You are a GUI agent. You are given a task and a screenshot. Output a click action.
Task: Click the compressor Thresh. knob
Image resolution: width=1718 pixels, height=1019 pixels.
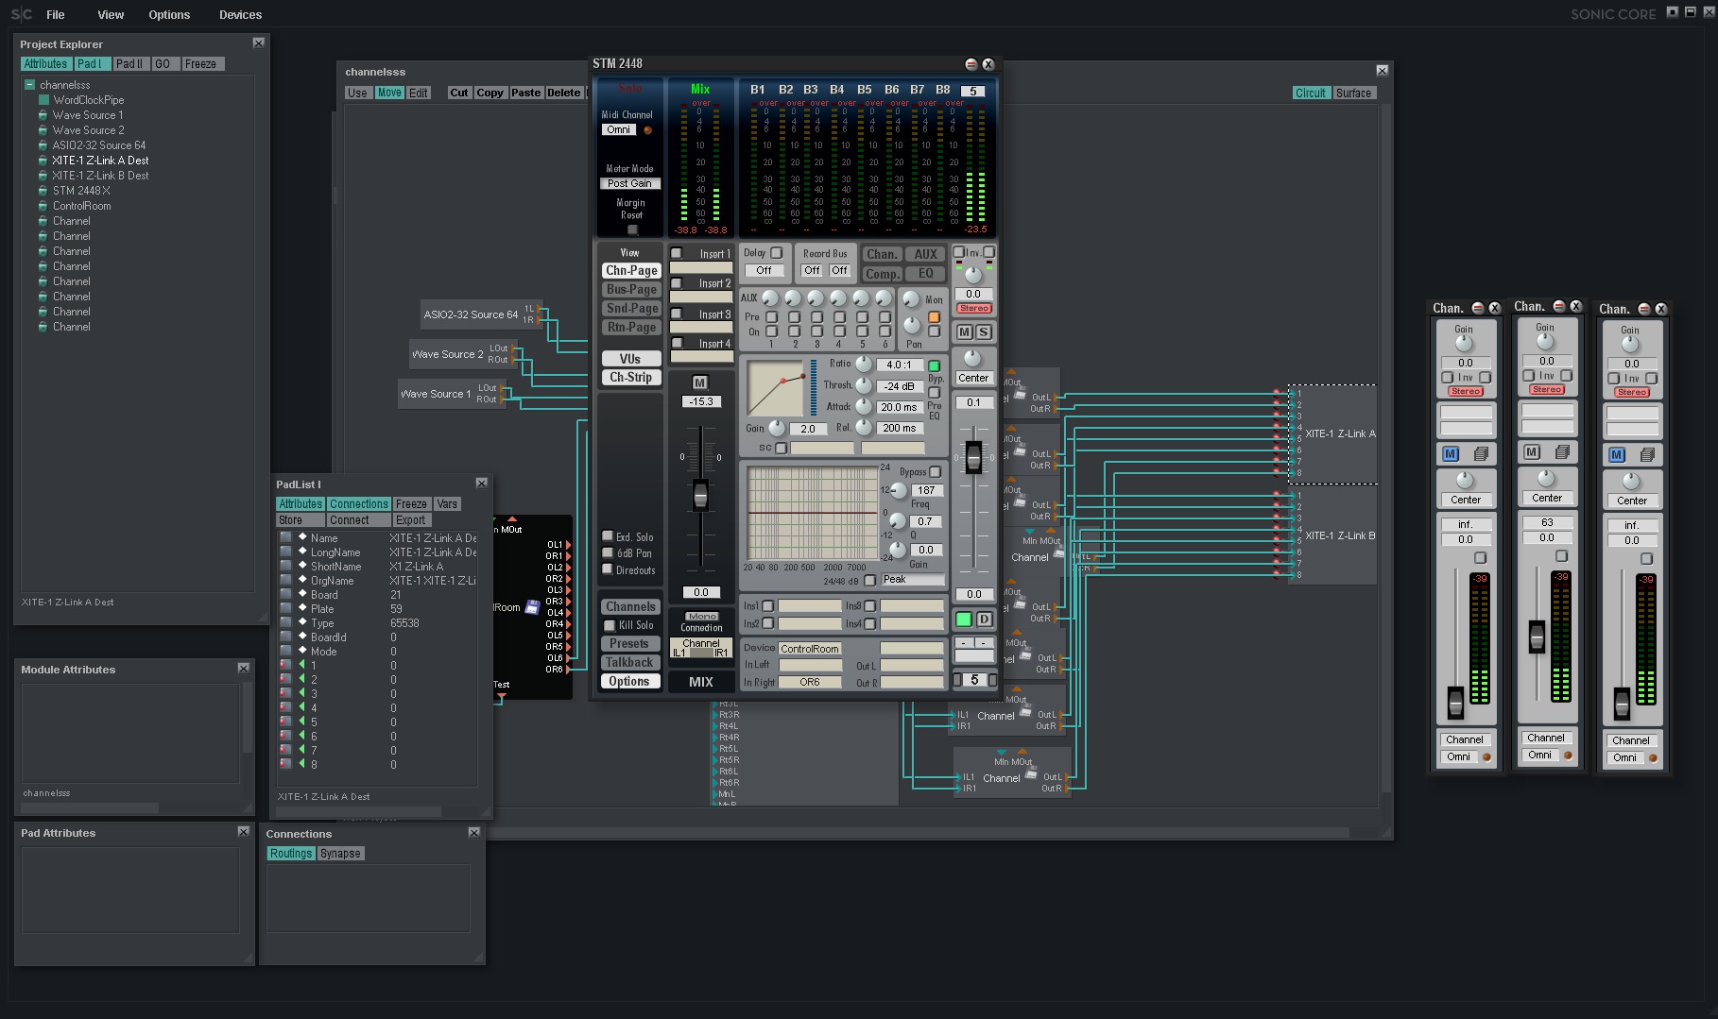[x=864, y=385]
